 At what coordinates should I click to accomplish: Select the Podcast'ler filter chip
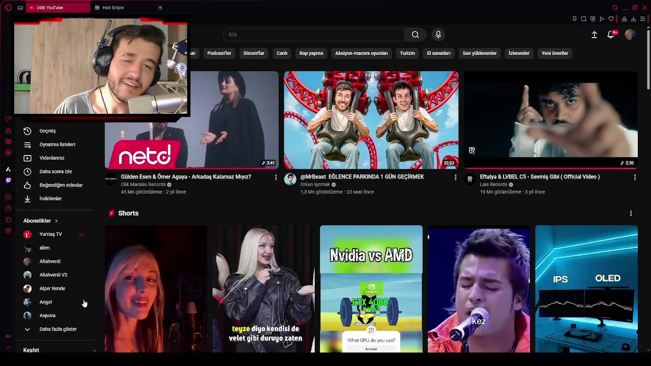(x=219, y=53)
